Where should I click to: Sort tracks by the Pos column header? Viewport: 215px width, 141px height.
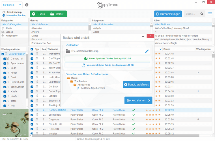[44, 49]
